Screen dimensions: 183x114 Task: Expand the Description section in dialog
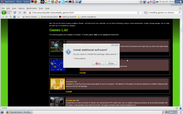tap(79, 58)
